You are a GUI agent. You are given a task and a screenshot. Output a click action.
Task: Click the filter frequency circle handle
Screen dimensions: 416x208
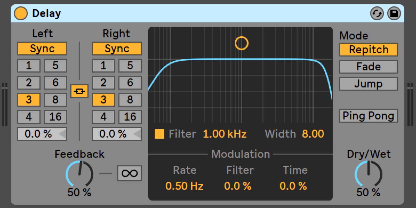click(x=242, y=43)
